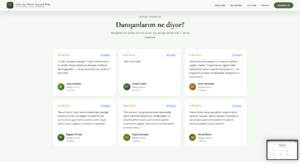Click the reviewer name Aysu Toraman

(206, 84)
